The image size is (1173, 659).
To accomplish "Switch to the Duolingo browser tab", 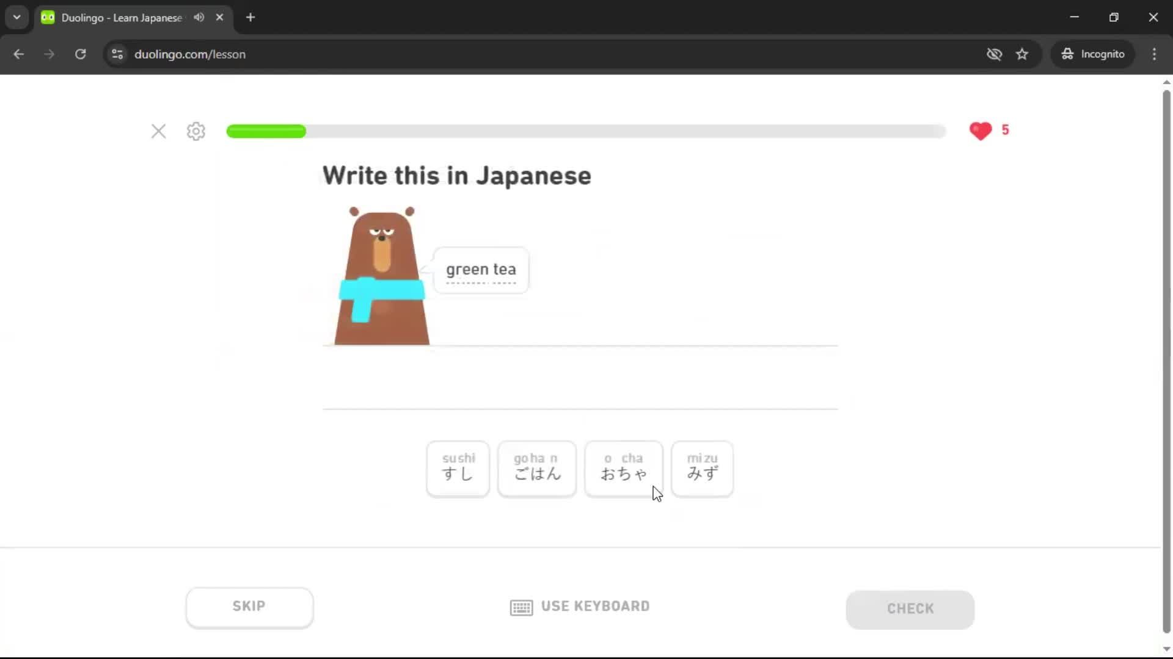I will [x=116, y=17].
